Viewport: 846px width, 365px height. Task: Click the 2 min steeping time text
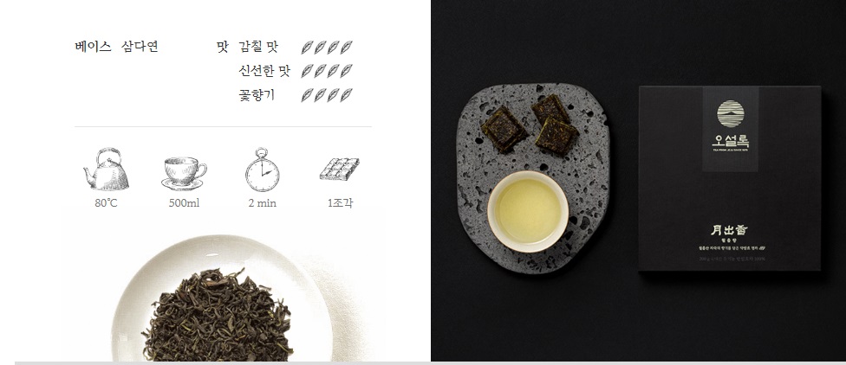click(263, 203)
